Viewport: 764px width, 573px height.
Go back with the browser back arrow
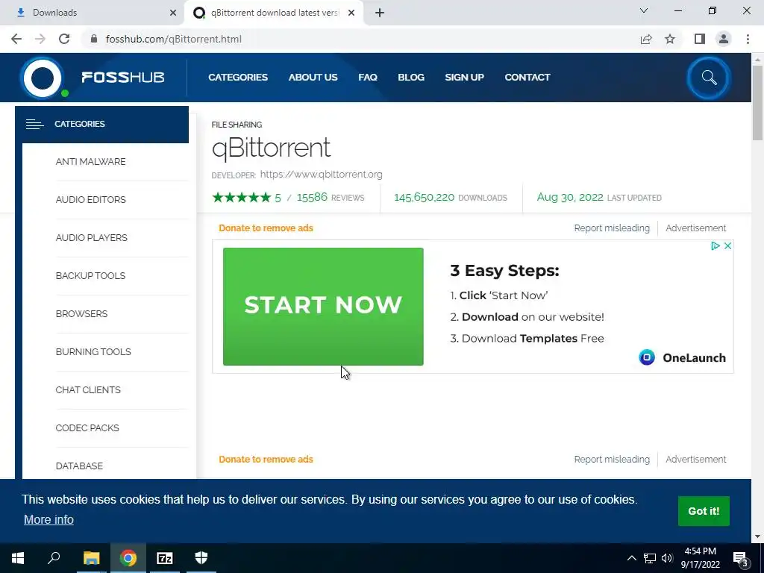16,39
